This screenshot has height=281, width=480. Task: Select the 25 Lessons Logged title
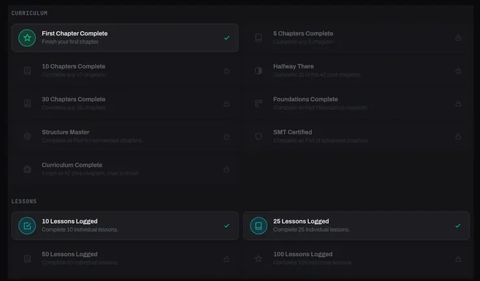tap(301, 221)
